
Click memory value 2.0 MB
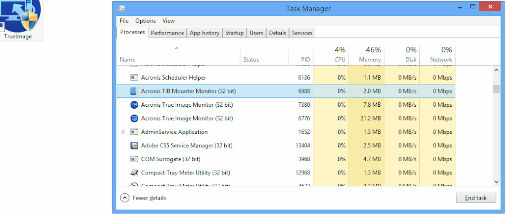(x=372, y=91)
